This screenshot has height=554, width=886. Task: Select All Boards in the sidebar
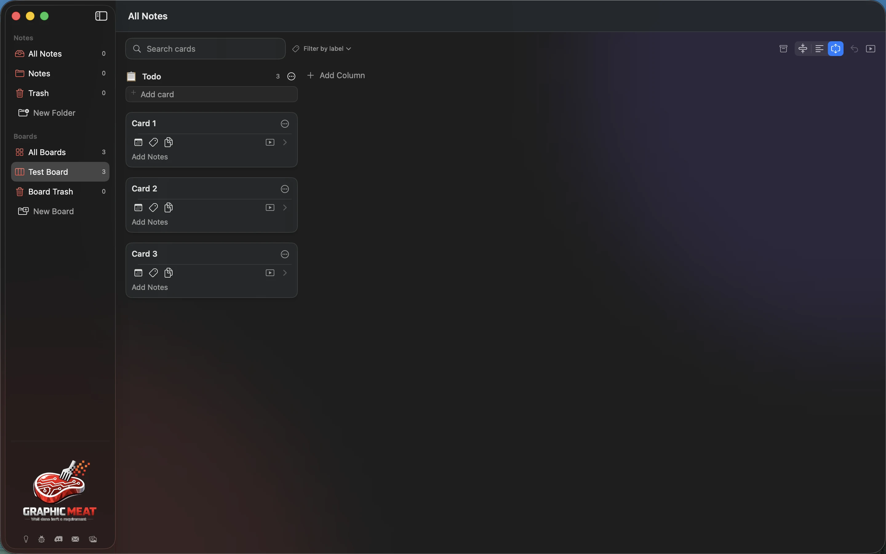pyautogui.click(x=60, y=152)
